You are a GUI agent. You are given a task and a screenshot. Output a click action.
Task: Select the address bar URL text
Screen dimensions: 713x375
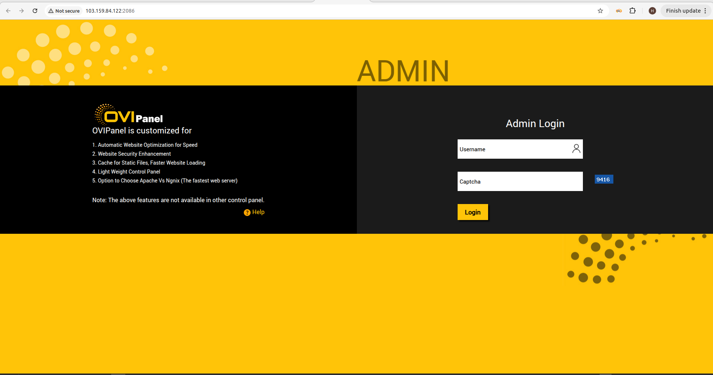click(110, 11)
